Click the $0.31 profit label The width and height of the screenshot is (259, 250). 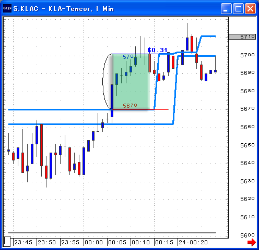157,50
